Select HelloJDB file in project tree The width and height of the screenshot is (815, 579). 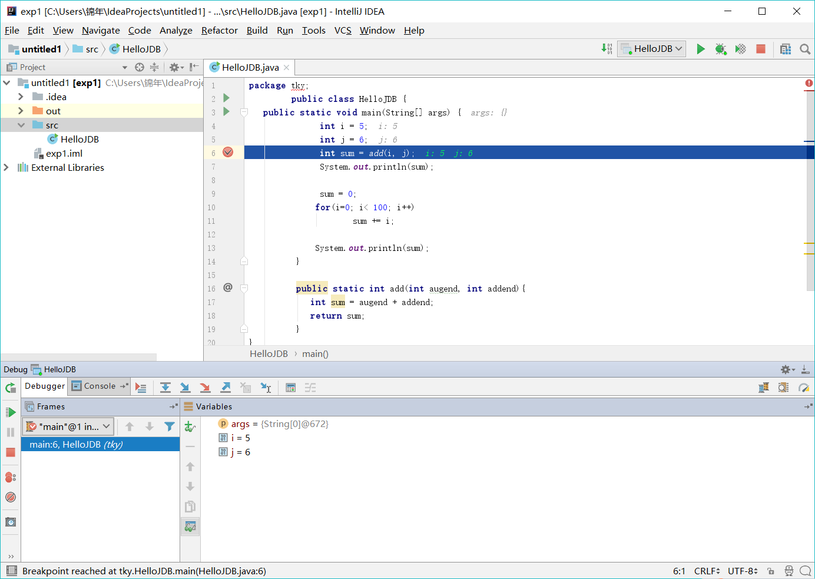click(79, 140)
